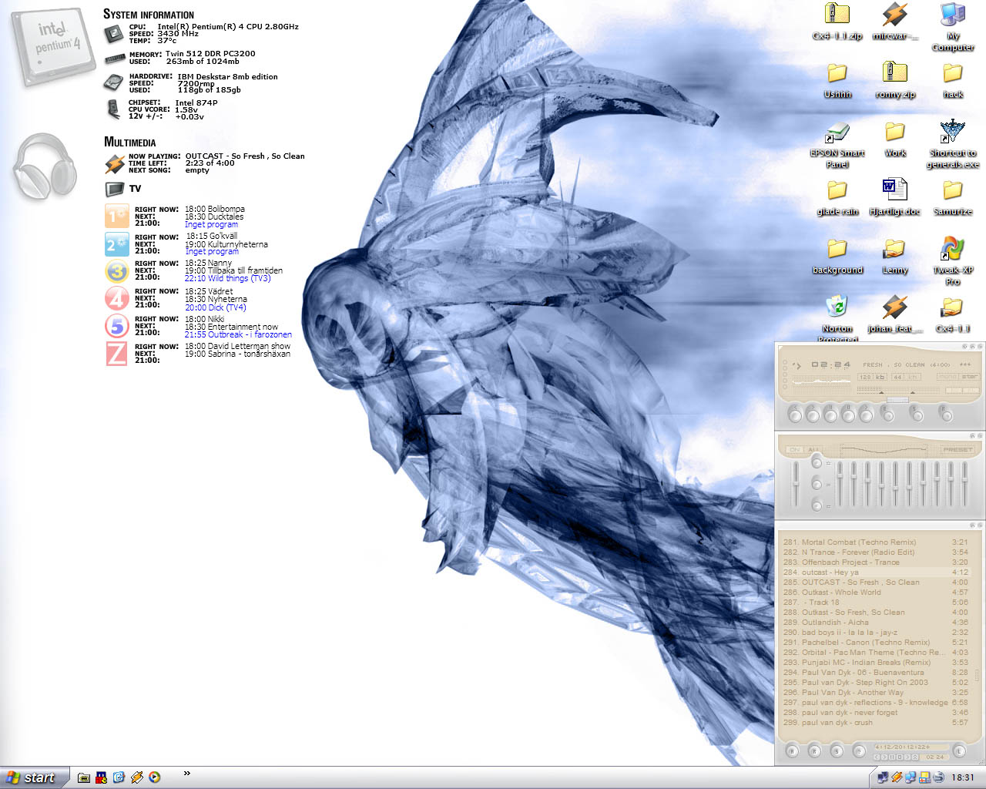The image size is (986, 789).
Task: Adjust the equalizer preamp slider
Action: click(x=796, y=483)
